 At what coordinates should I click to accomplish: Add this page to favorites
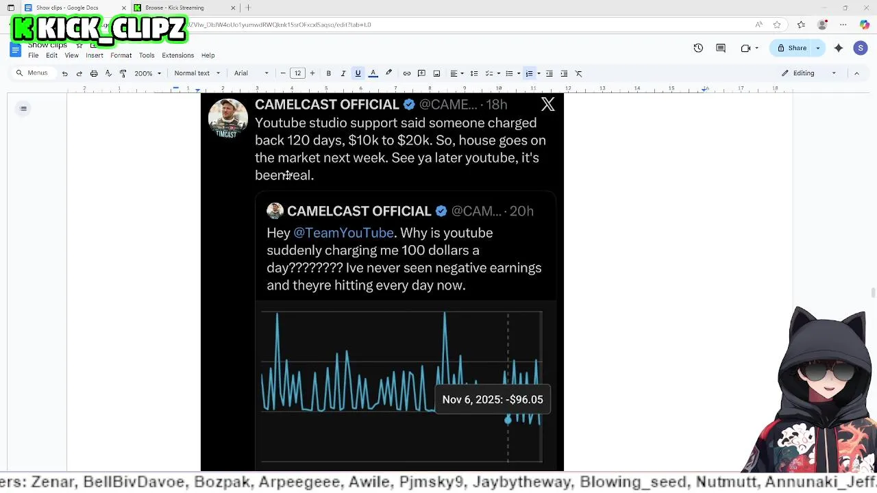pyautogui.click(x=777, y=25)
